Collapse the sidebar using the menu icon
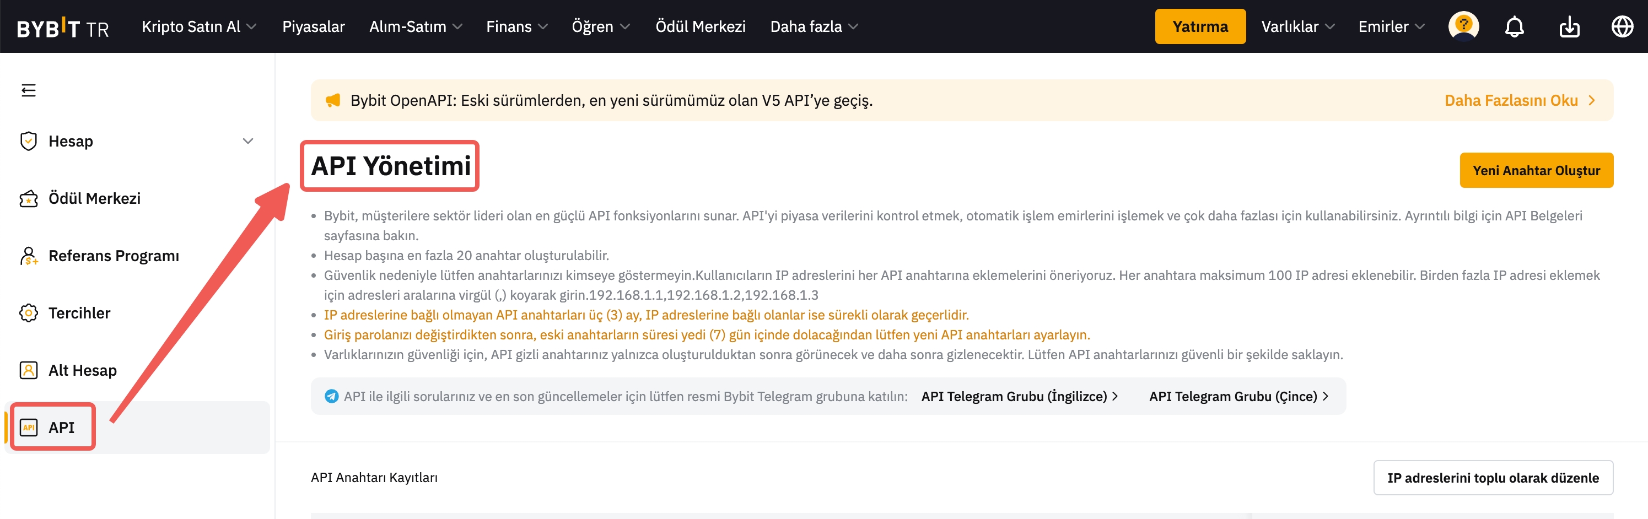The height and width of the screenshot is (519, 1648). click(x=28, y=90)
